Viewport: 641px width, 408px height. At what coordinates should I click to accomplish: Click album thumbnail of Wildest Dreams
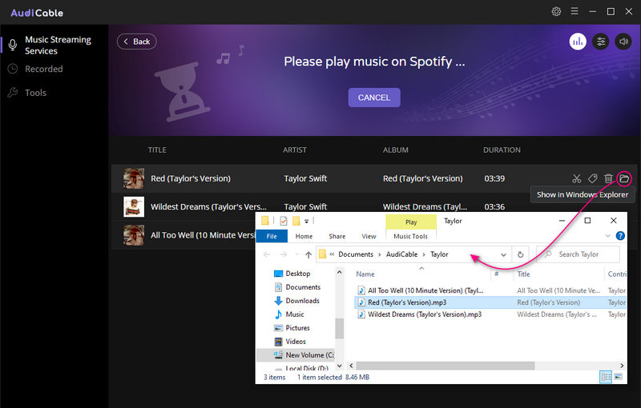tap(134, 206)
